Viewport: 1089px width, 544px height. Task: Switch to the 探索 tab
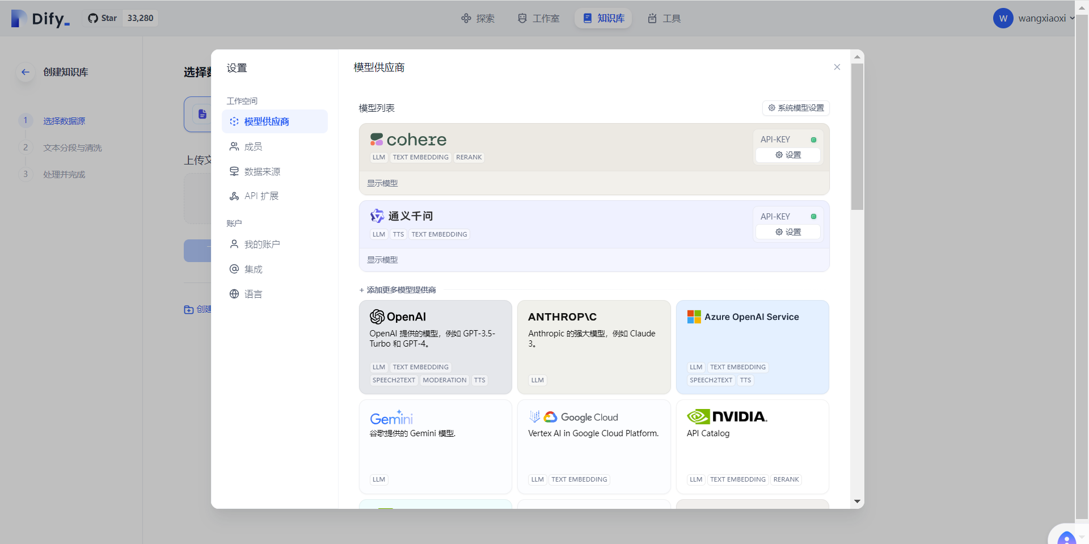478,18
